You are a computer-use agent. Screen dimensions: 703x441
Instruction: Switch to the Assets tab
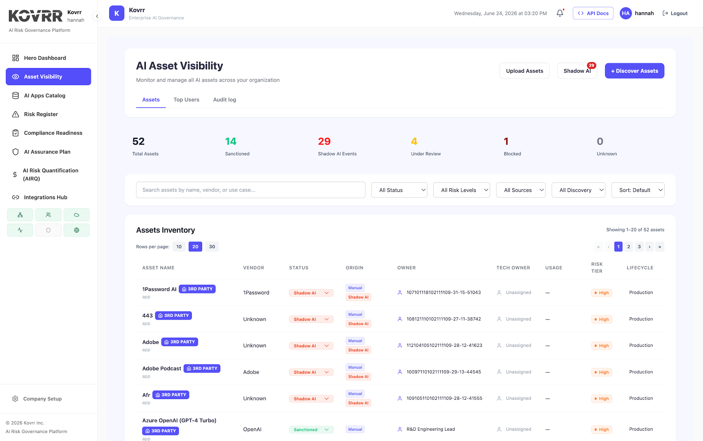[151, 100]
